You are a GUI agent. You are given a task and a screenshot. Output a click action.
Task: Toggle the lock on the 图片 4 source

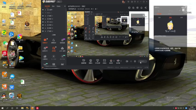[x=45, y=19]
